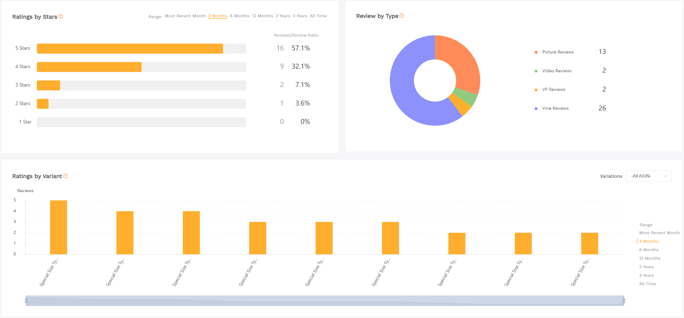Screen dimensions: 684x318
Task: Toggle VP Reviews visibility in the chart
Action: [553, 89]
